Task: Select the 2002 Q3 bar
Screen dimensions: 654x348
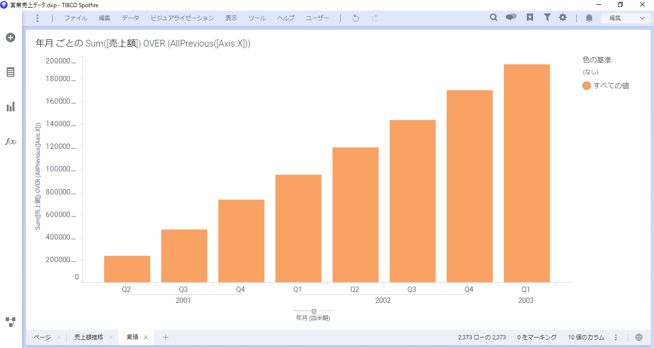Action: point(413,201)
